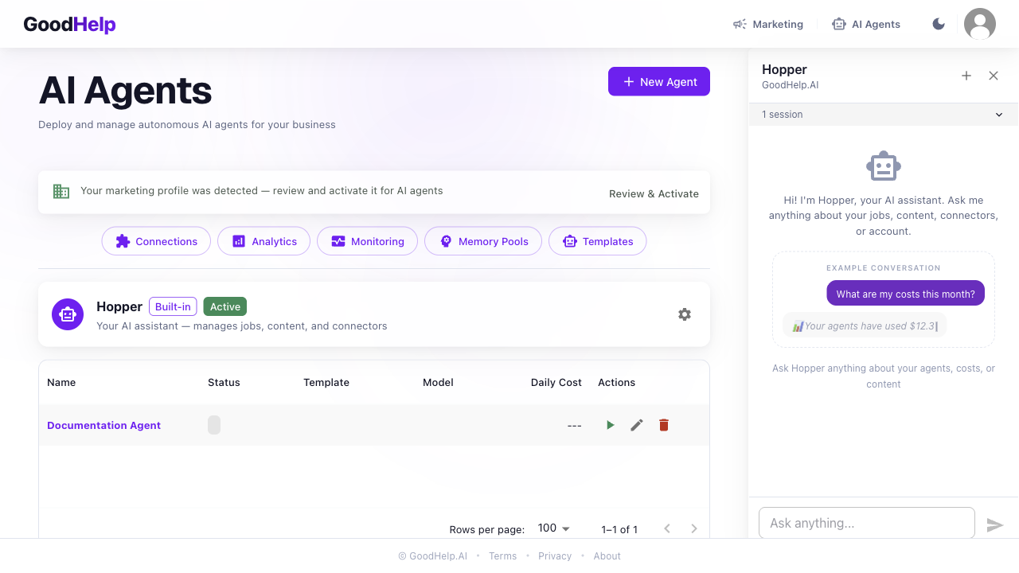Edit the Documentation Agent with pencil icon
Screen dimensions: 1019x573
[637, 425]
